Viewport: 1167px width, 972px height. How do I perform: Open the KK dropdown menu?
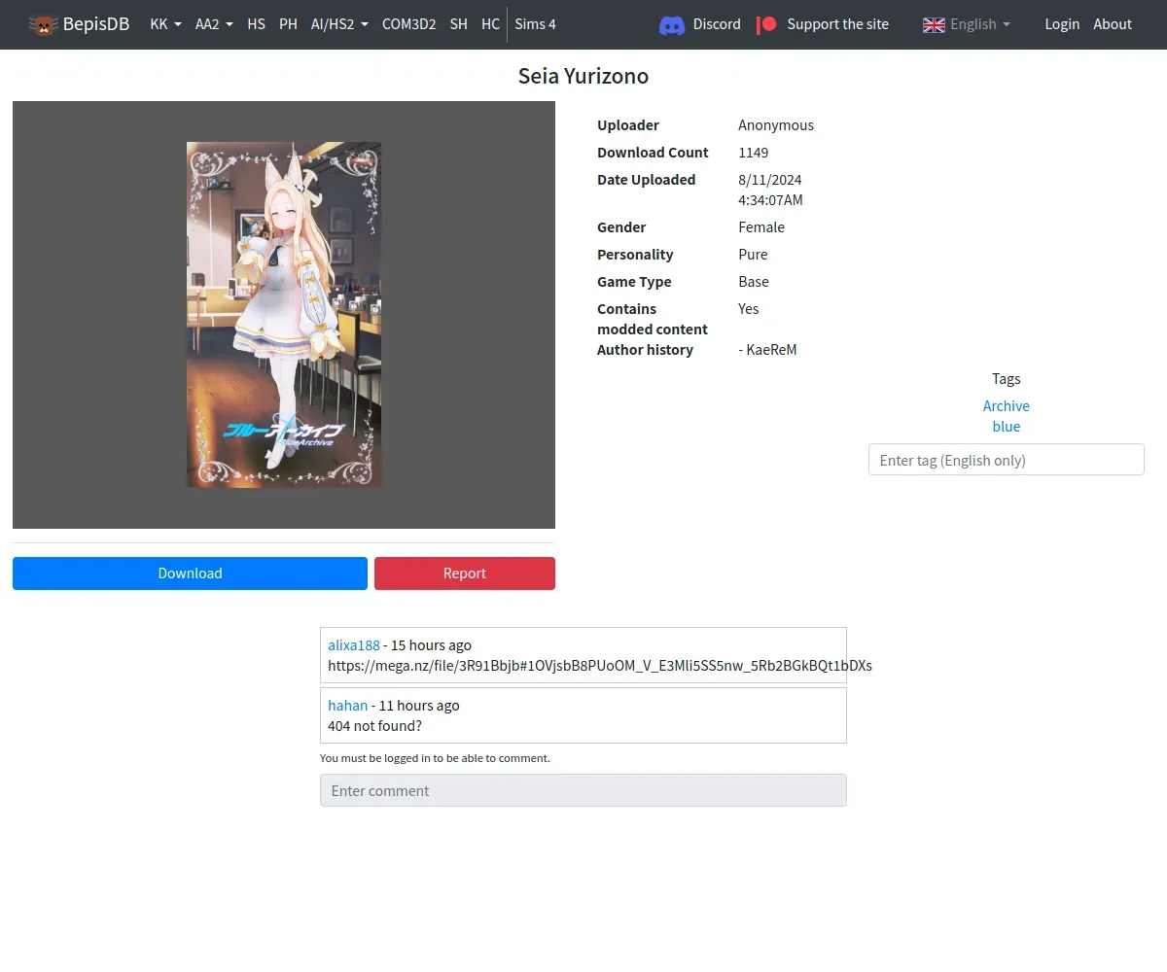pyautogui.click(x=165, y=24)
